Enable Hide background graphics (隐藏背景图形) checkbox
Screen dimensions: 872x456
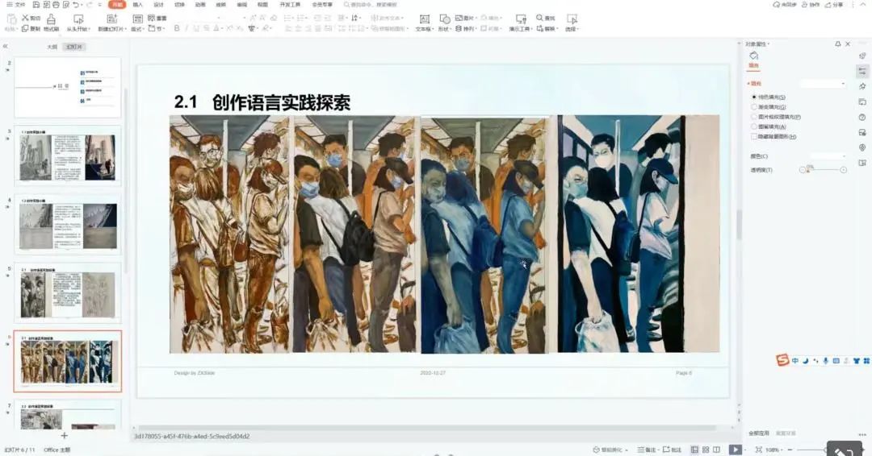[754, 136]
